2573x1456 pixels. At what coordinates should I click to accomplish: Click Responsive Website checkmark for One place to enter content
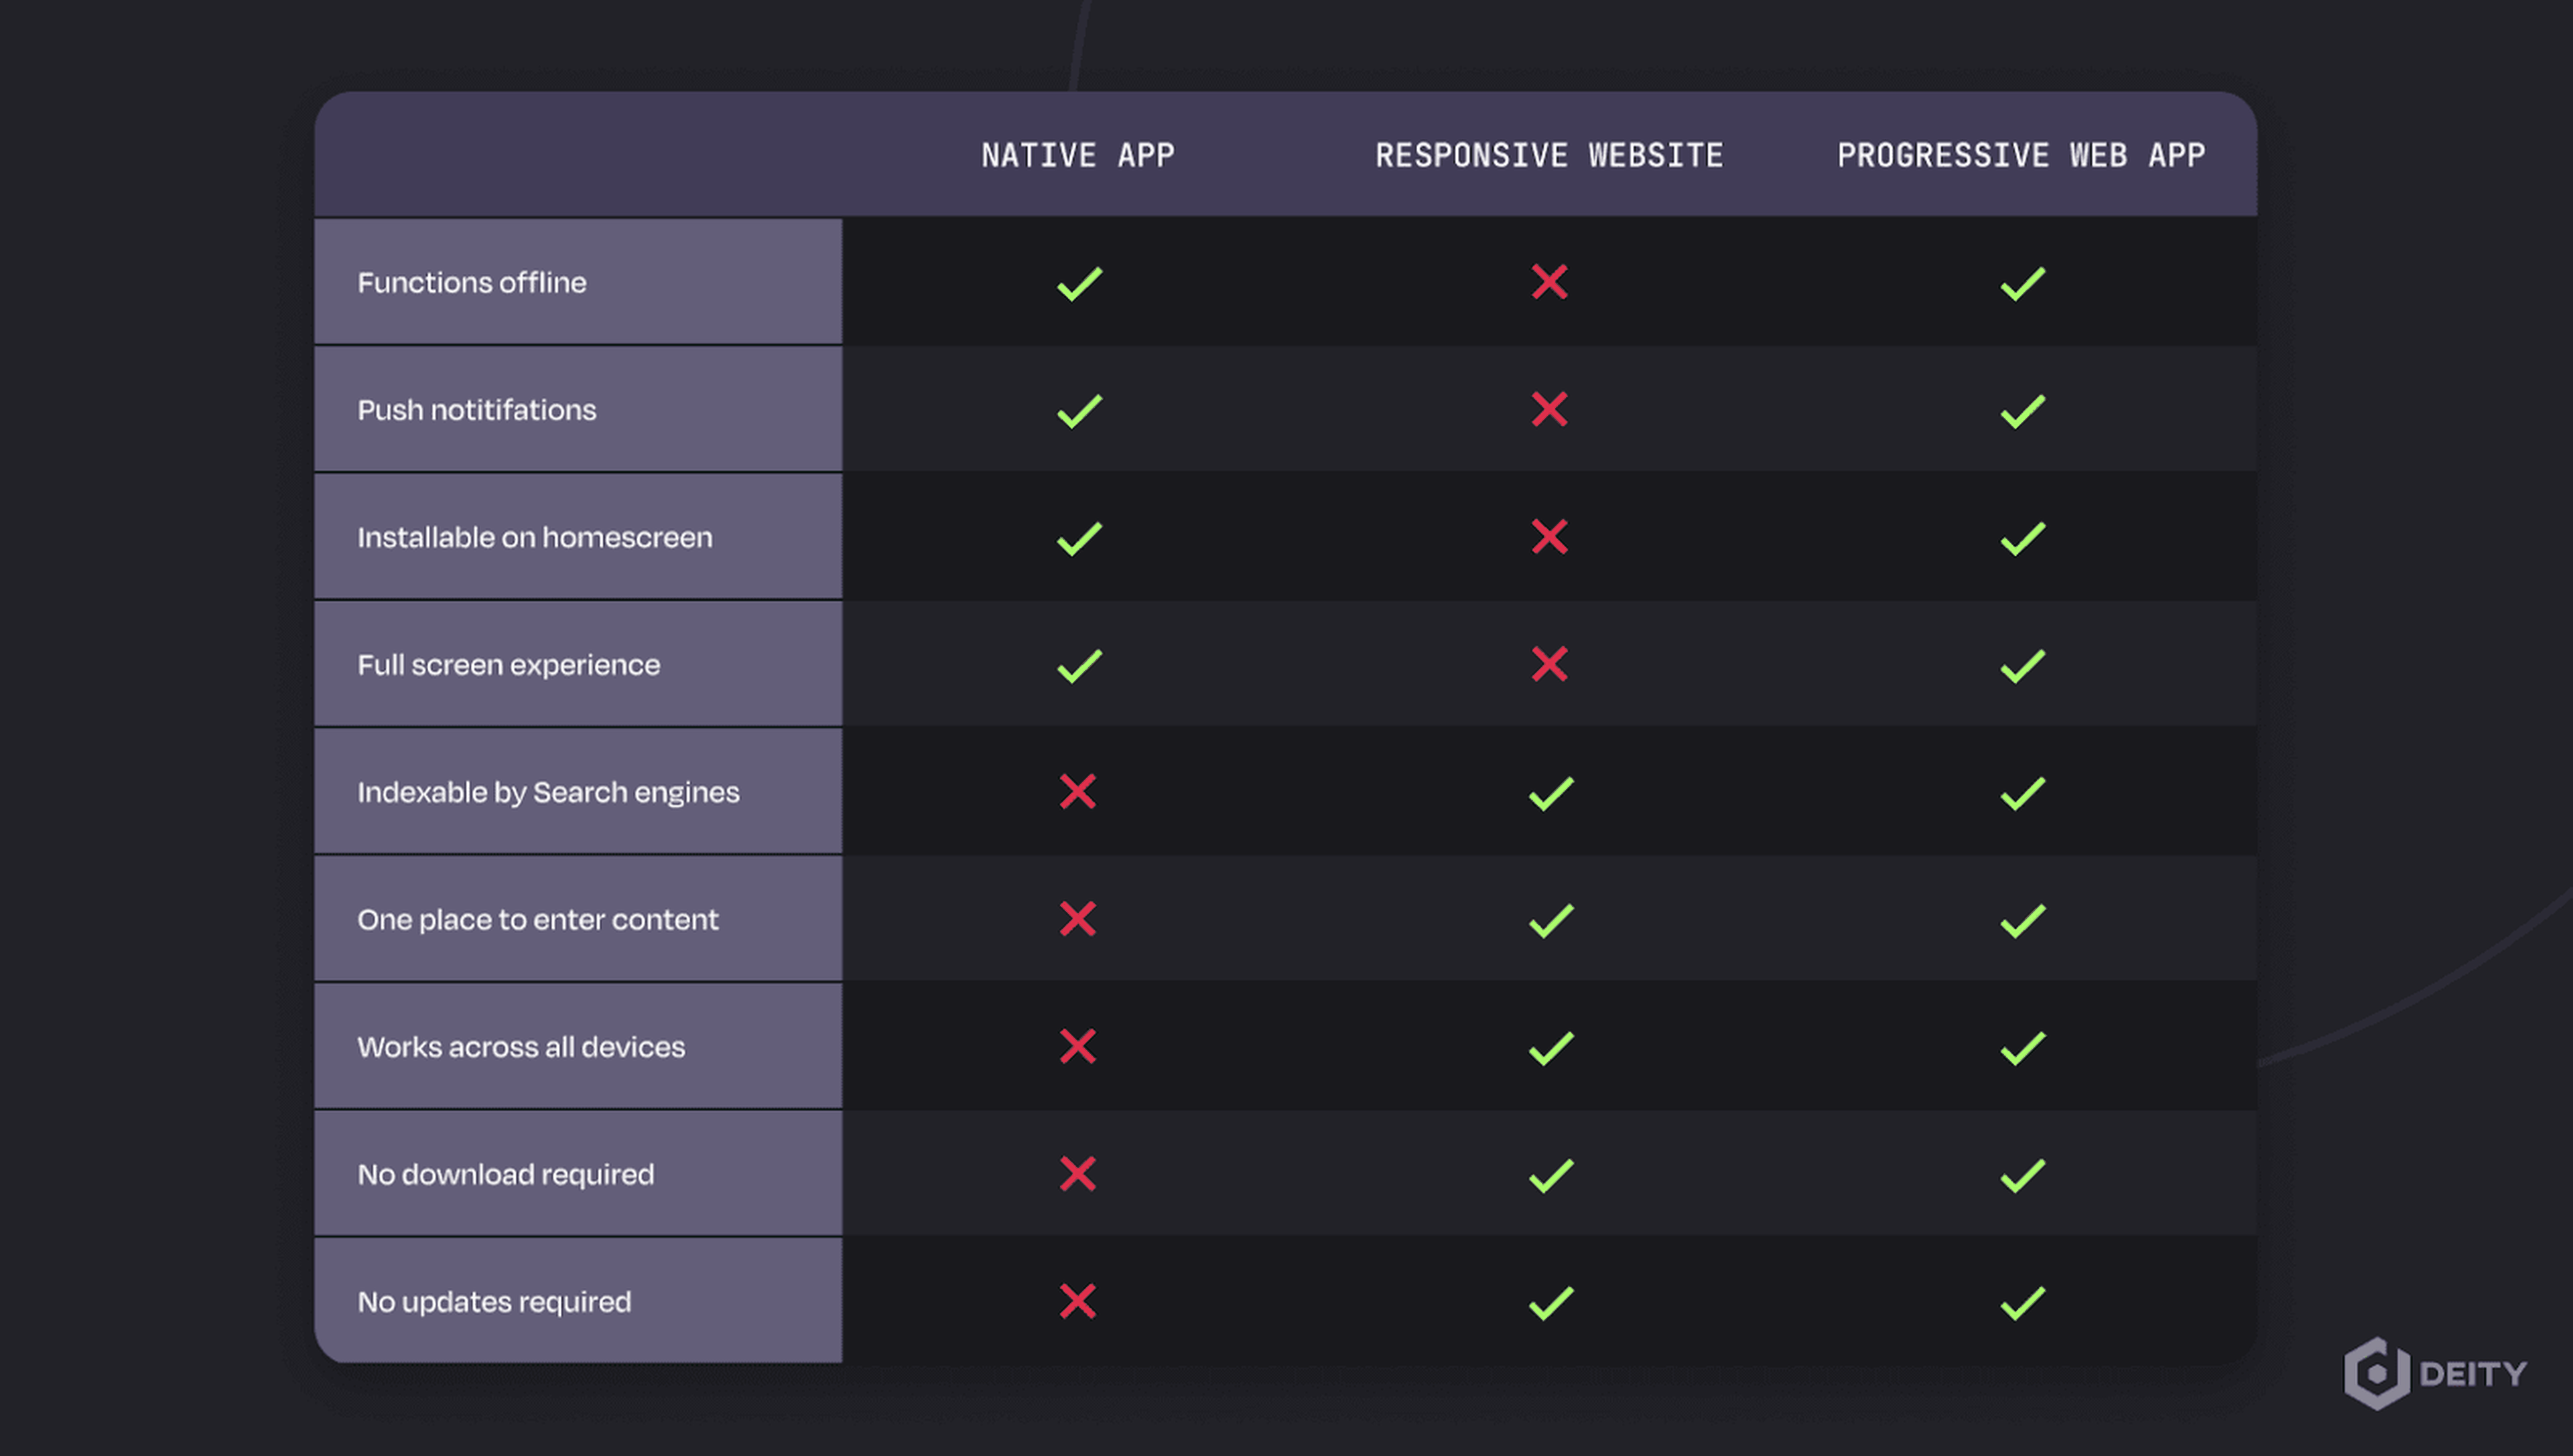tap(1551, 920)
